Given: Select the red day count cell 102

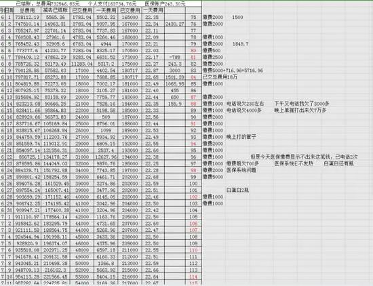Looking at the screenshot, I should (193, 197).
